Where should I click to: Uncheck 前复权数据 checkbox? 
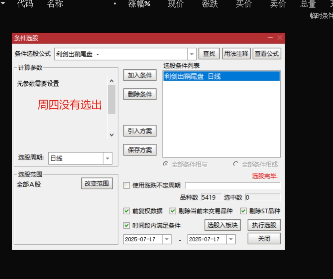127,211
